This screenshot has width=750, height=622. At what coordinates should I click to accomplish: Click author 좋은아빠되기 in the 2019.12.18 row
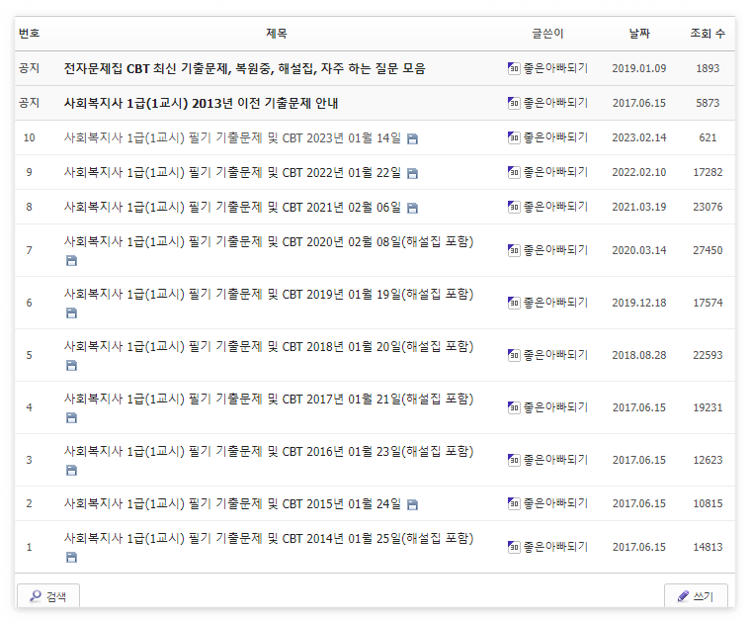click(x=555, y=303)
